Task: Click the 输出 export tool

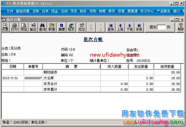Action: click(33, 27)
